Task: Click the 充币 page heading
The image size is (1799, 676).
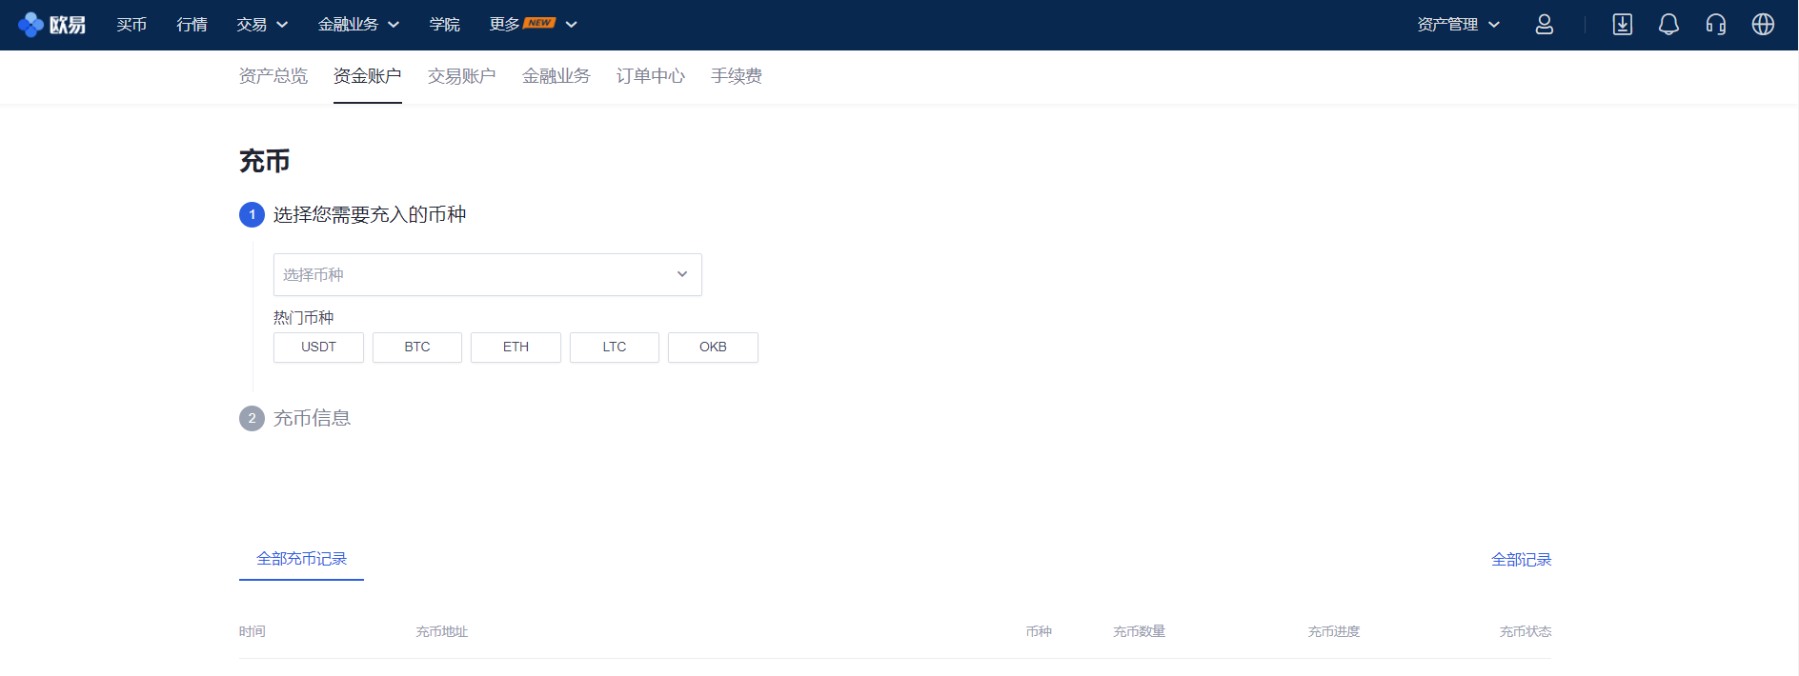Action: [264, 161]
